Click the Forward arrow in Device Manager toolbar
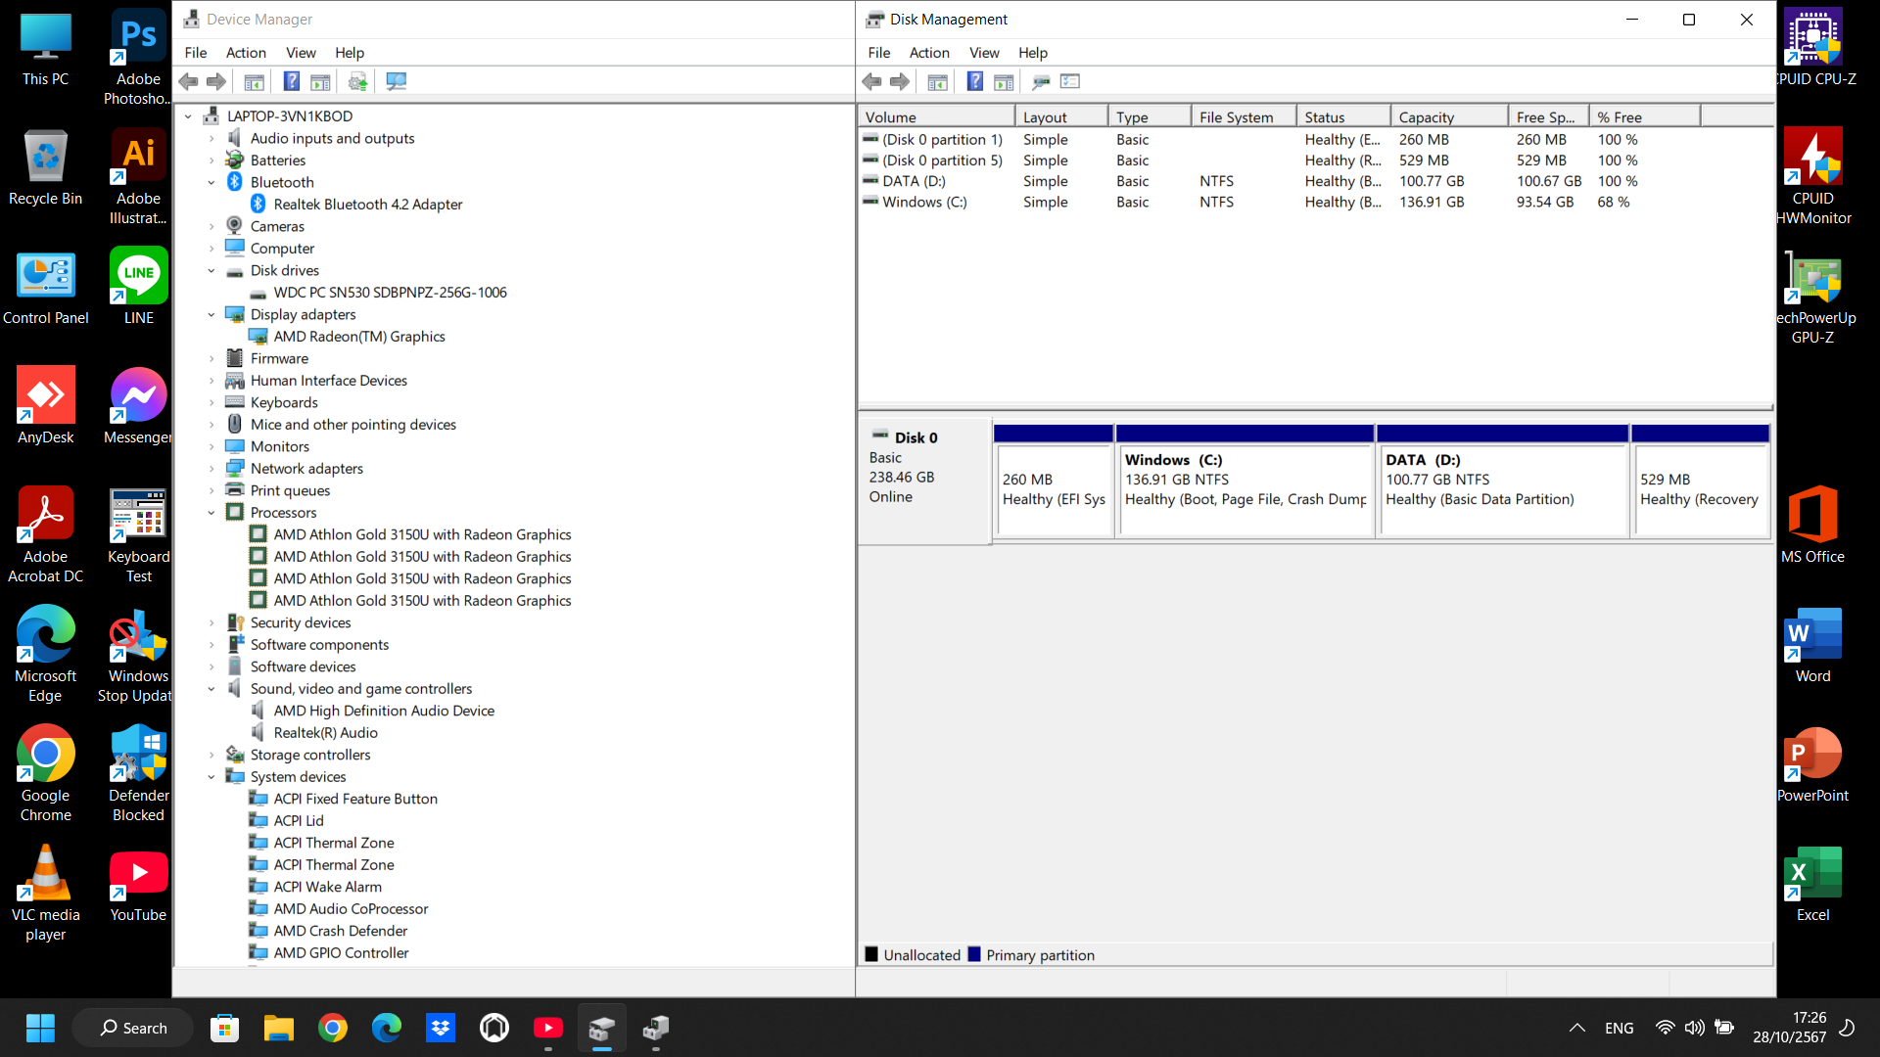This screenshot has height=1057, width=1880. click(216, 81)
